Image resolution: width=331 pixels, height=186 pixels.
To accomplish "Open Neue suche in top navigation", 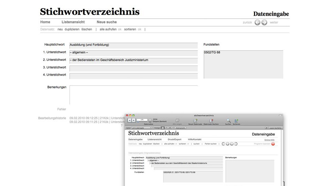I will (x=107, y=22).
